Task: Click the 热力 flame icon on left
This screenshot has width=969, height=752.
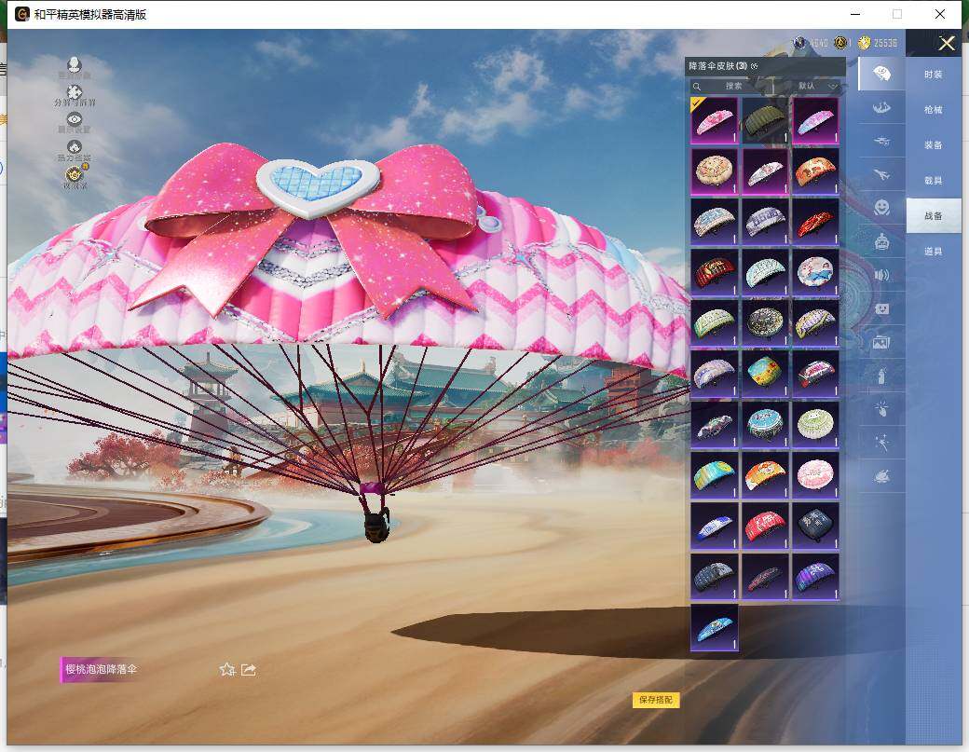Action: (75, 147)
